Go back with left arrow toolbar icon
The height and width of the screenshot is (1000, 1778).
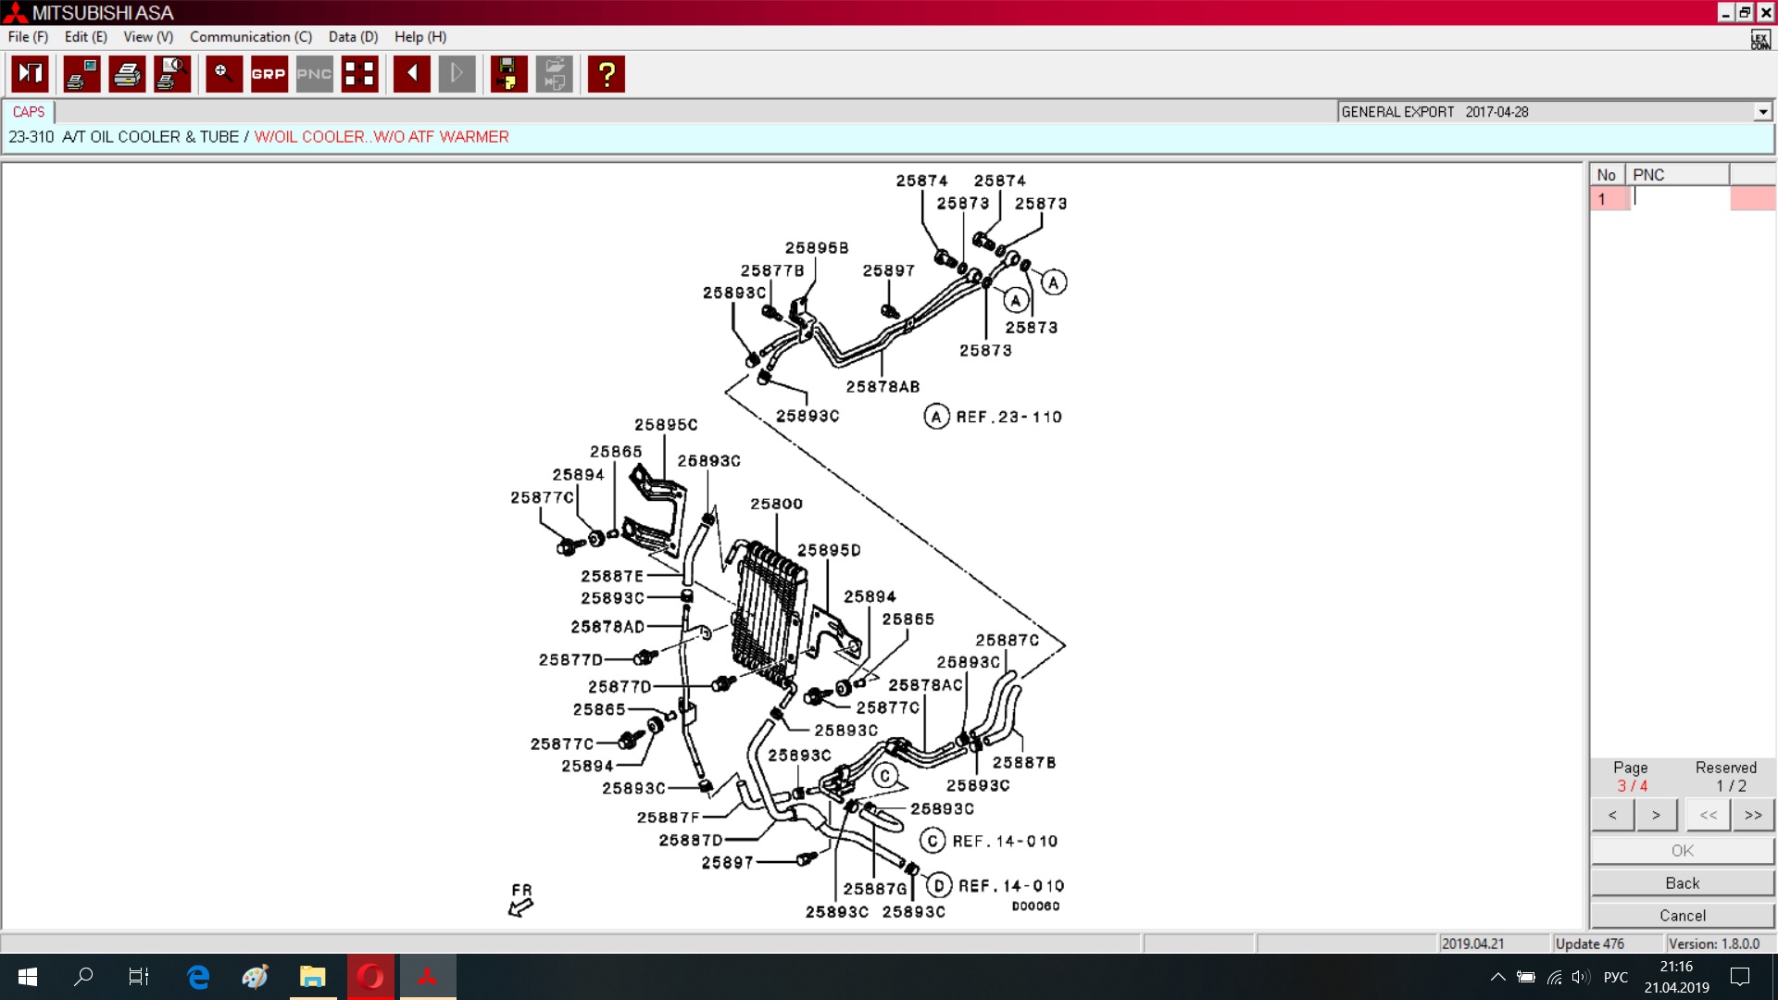click(x=411, y=74)
